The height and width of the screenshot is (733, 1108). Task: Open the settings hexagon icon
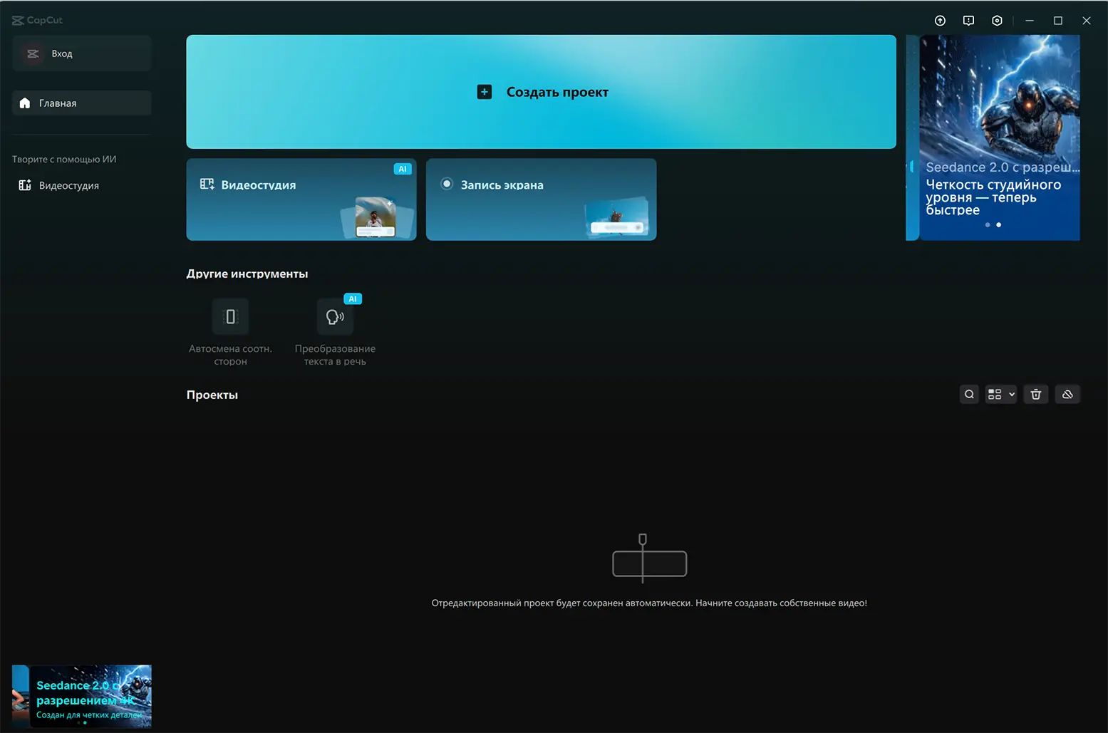coord(997,21)
